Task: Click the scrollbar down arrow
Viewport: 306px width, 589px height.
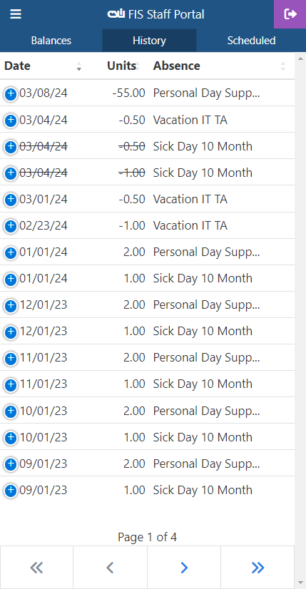Action: [300, 583]
